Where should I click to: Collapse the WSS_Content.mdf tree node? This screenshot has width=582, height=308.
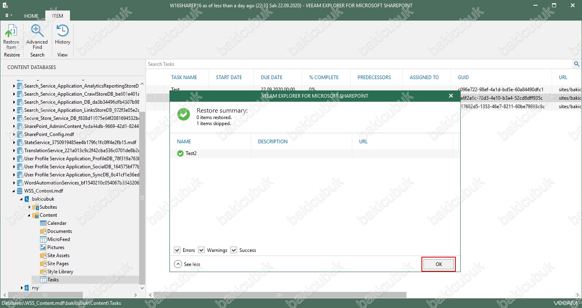(x=14, y=191)
